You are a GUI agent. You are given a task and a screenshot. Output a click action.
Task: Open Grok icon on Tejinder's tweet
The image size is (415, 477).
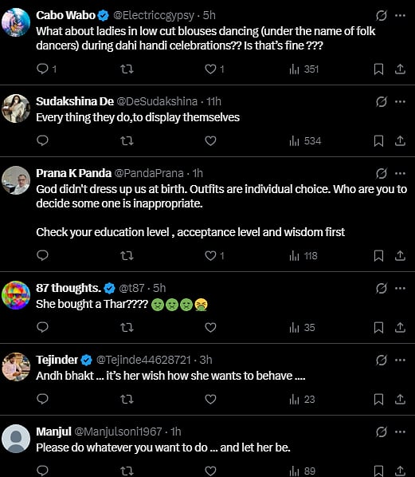(381, 360)
